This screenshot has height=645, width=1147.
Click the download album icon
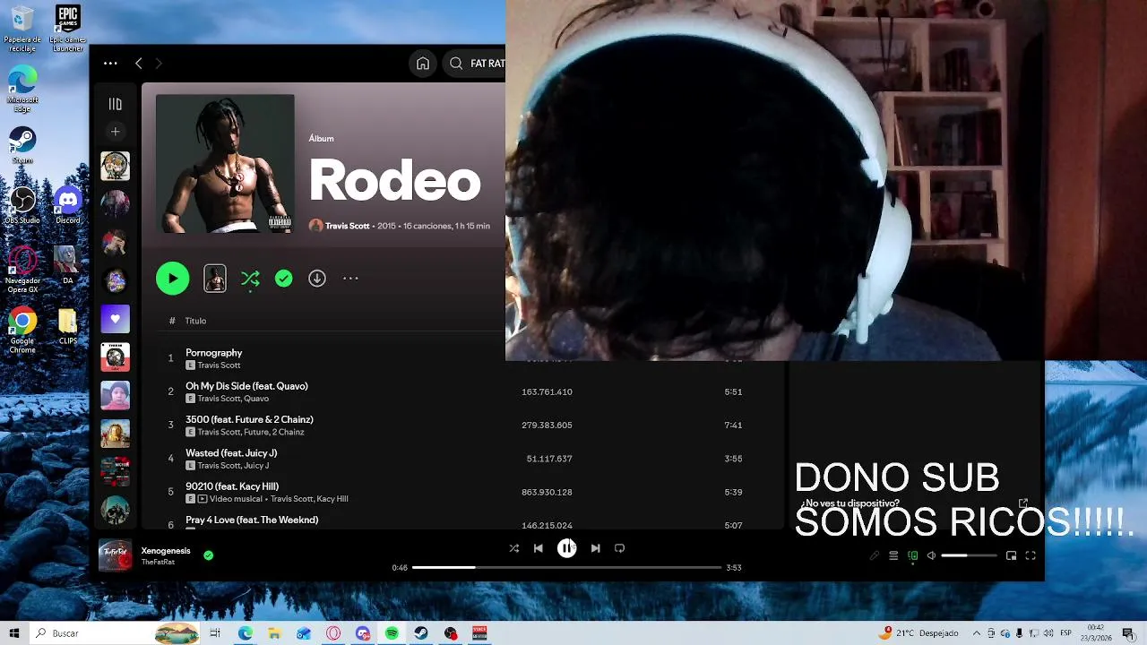click(317, 279)
